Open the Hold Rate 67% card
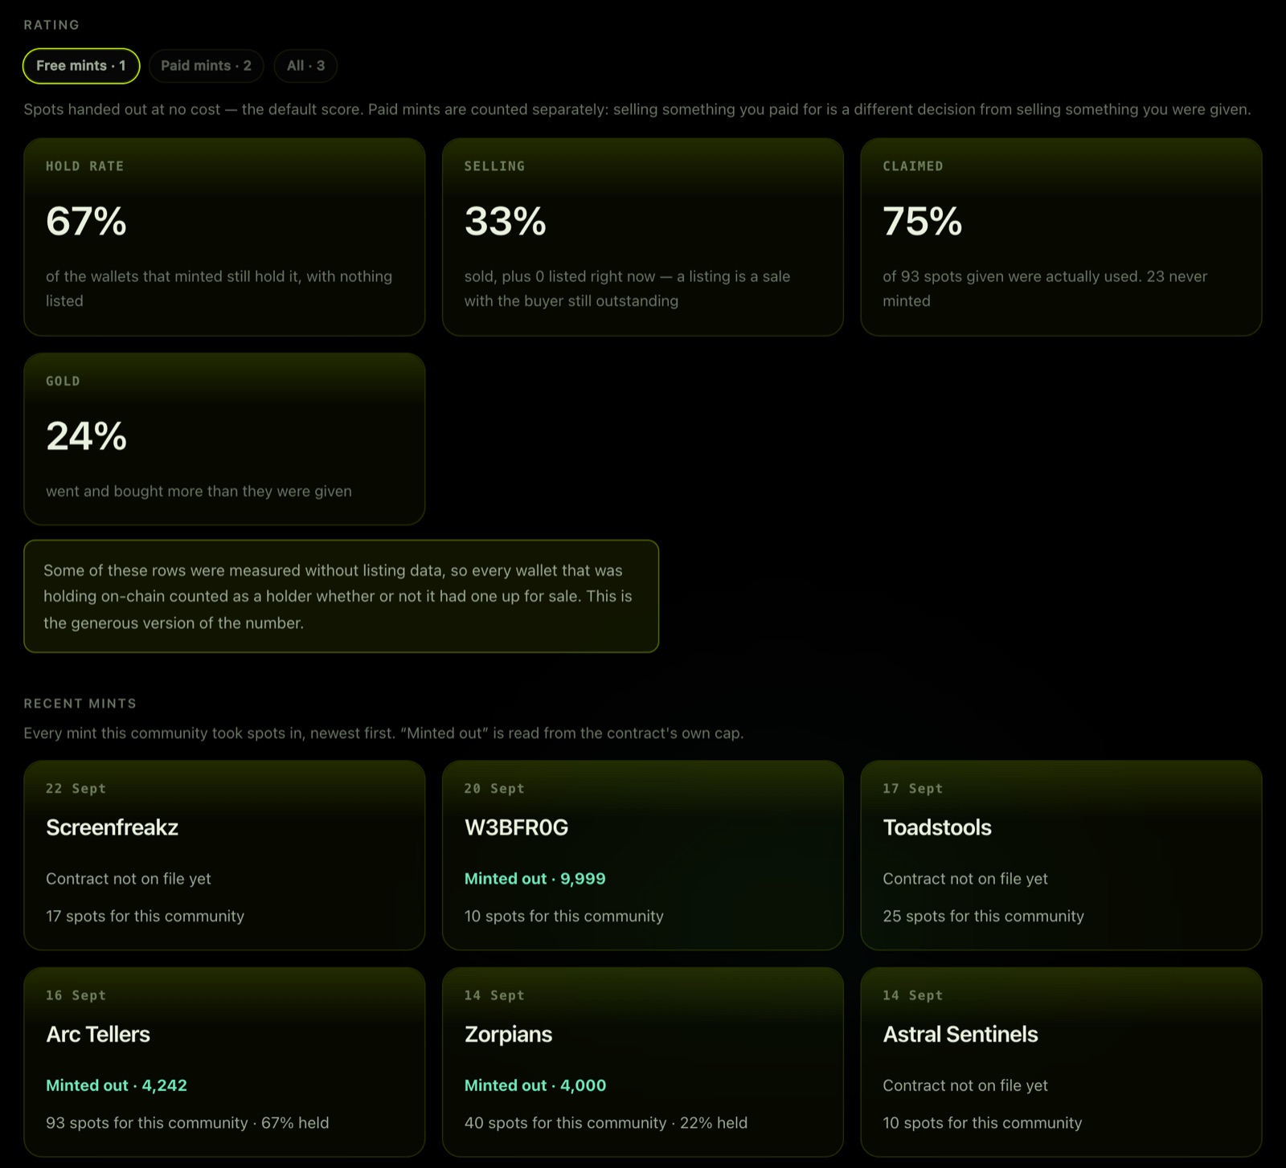Viewport: 1286px width, 1168px height. click(224, 237)
